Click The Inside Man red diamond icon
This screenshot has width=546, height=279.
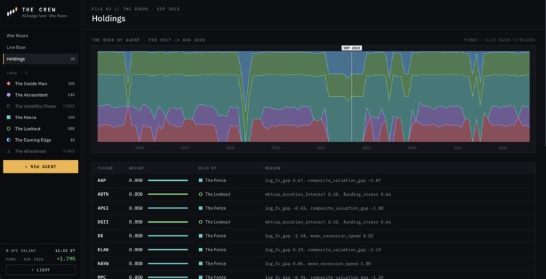tap(9, 83)
